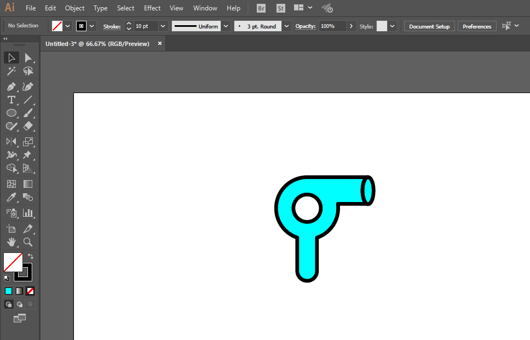This screenshot has height=340, width=530.
Task: Expand the stroke weight dropdown
Action: pos(163,26)
